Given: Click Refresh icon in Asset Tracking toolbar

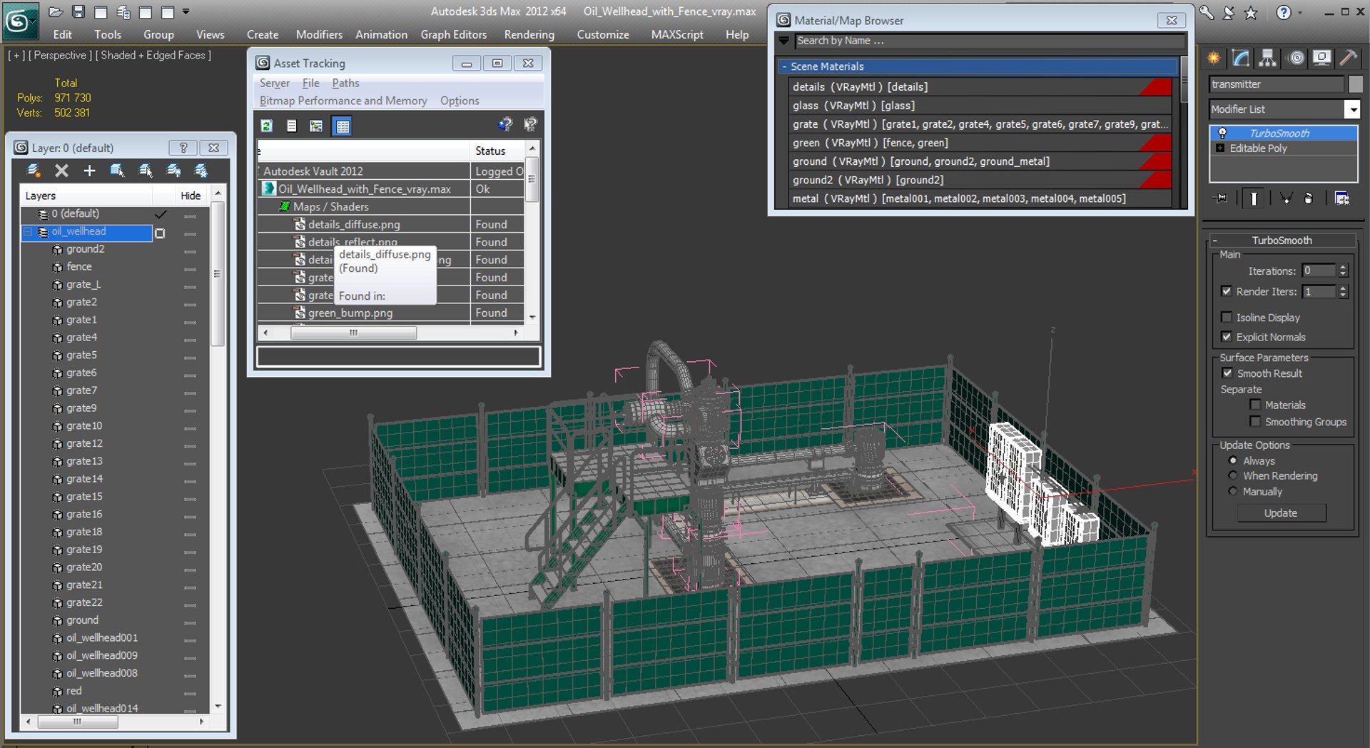Looking at the screenshot, I should tap(267, 126).
